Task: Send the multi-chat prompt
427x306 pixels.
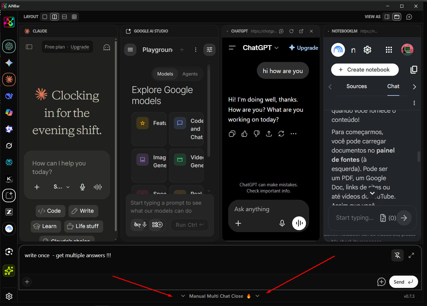Action: tap(404, 282)
